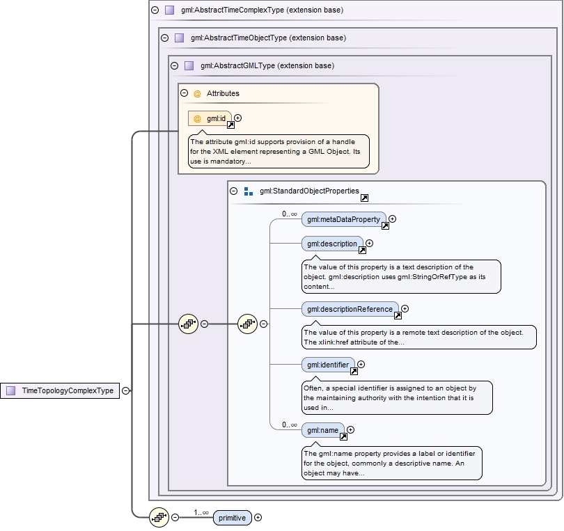
Task: Select the gml:name element
Action: 322,430
